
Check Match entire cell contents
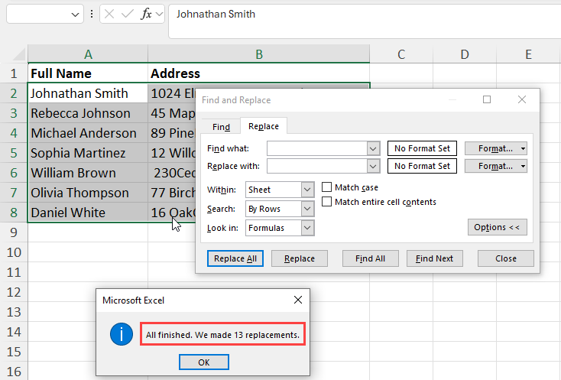[327, 202]
